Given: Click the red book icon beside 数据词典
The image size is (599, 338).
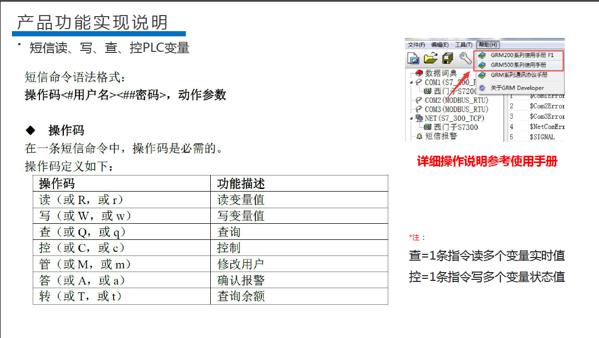Looking at the screenshot, I should click(x=419, y=73).
